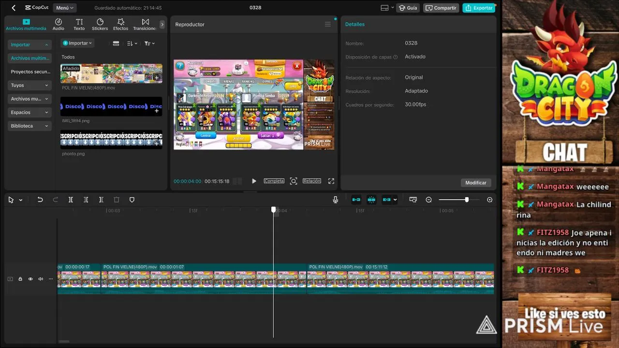Show more tabs with the right arrow
This screenshot has height=348, width=619.
click(x=162, y=24)
